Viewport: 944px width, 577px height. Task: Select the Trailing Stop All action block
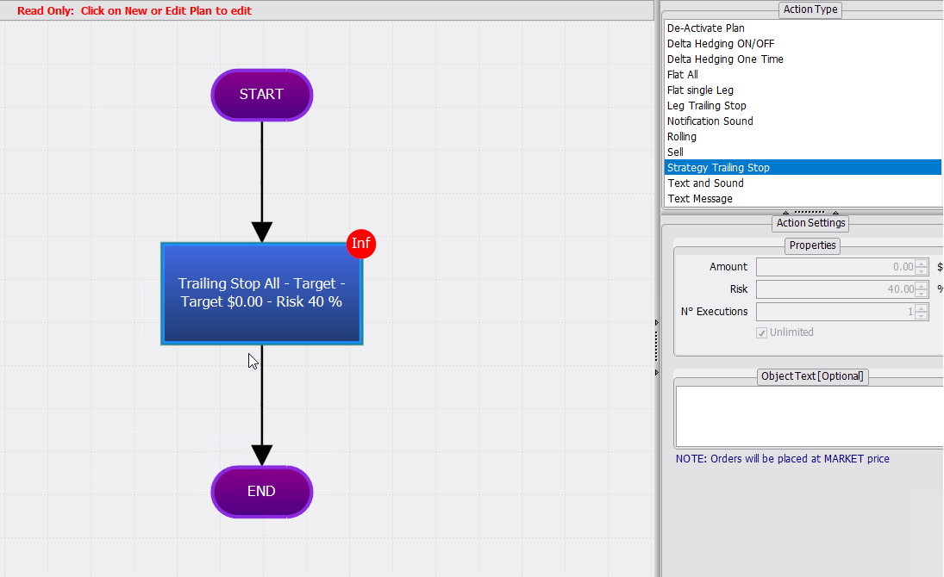262,294
